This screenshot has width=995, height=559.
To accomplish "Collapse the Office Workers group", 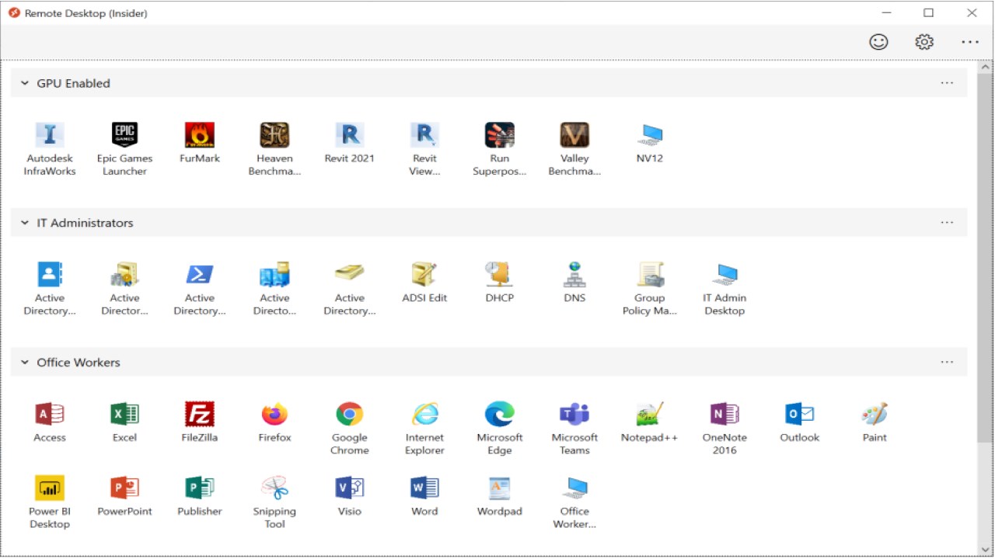I will [25, 363].
